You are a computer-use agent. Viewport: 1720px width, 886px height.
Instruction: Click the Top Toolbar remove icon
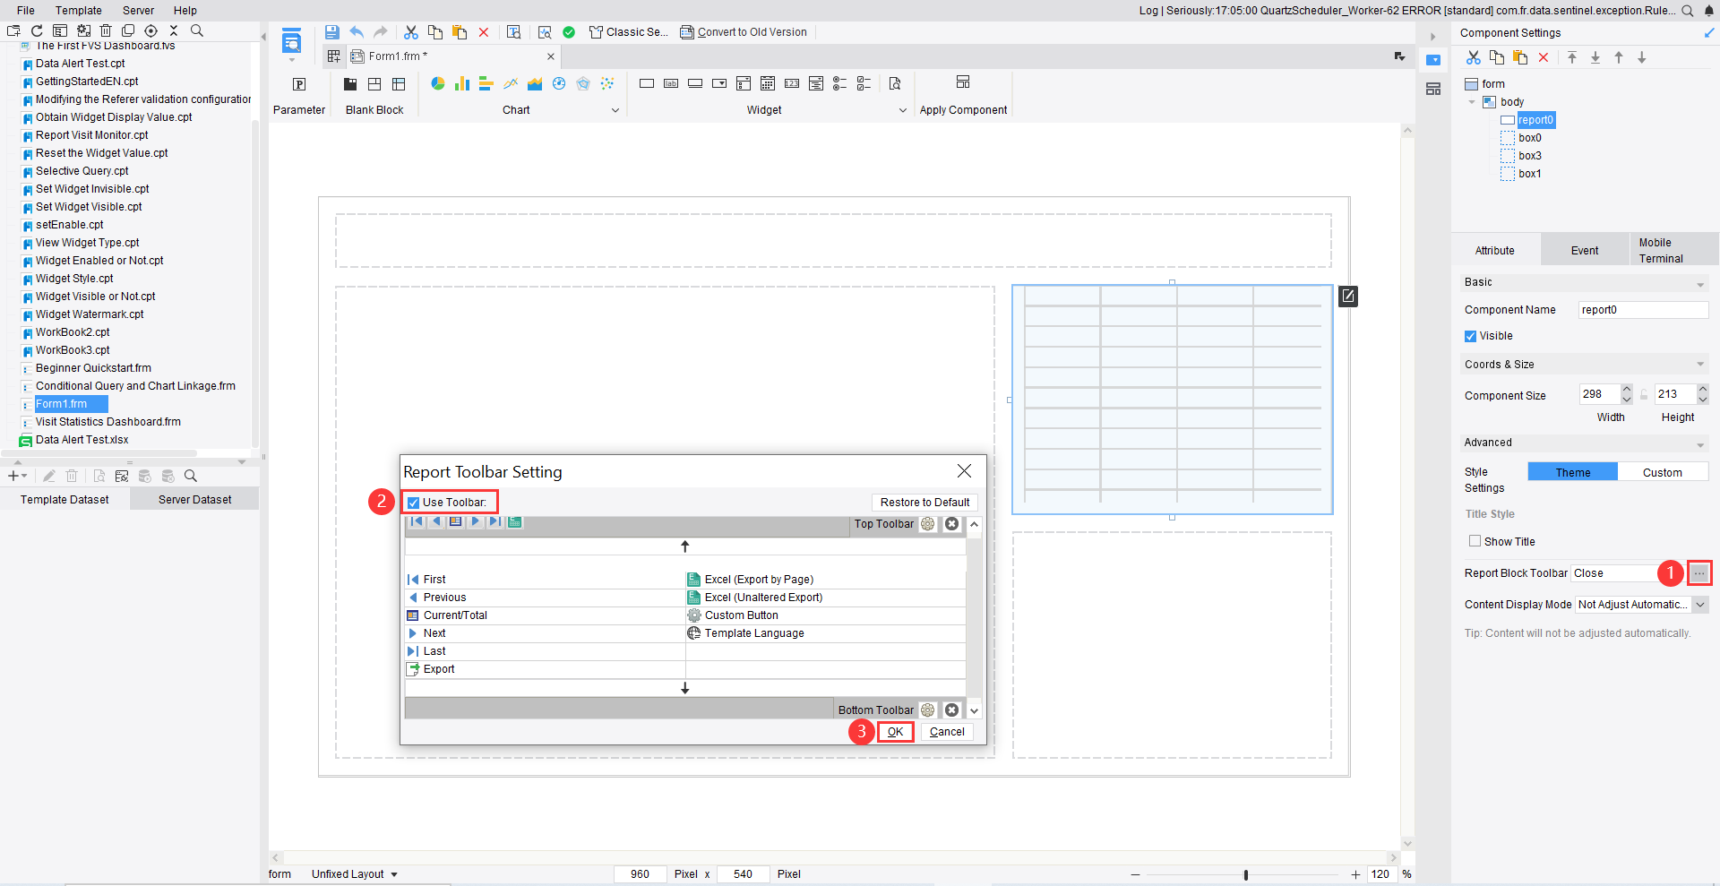[x=951, y=524]
